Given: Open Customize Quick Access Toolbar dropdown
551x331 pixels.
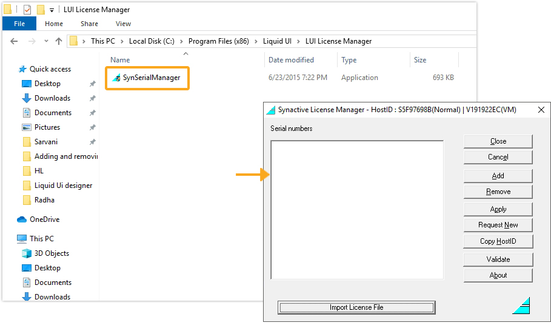Looking at the screenshot, I should point(52,10).
